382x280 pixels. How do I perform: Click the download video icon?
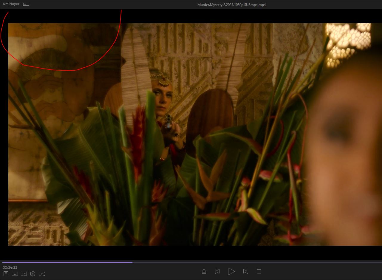pos(15,273)
